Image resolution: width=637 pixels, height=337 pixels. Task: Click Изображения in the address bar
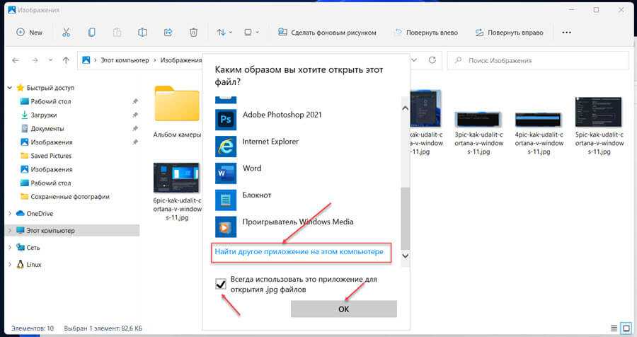click(x=181, y=60)
